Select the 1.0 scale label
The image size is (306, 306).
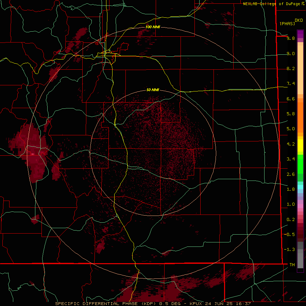click(291, 204)
